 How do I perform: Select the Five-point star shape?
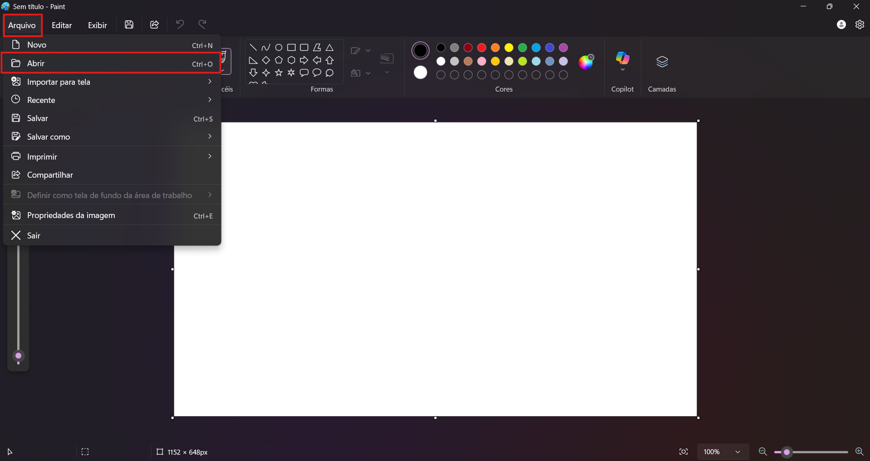pos(279,73)
